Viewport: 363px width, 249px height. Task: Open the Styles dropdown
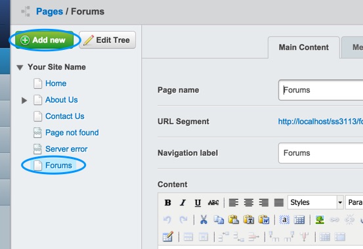(315, 202)
